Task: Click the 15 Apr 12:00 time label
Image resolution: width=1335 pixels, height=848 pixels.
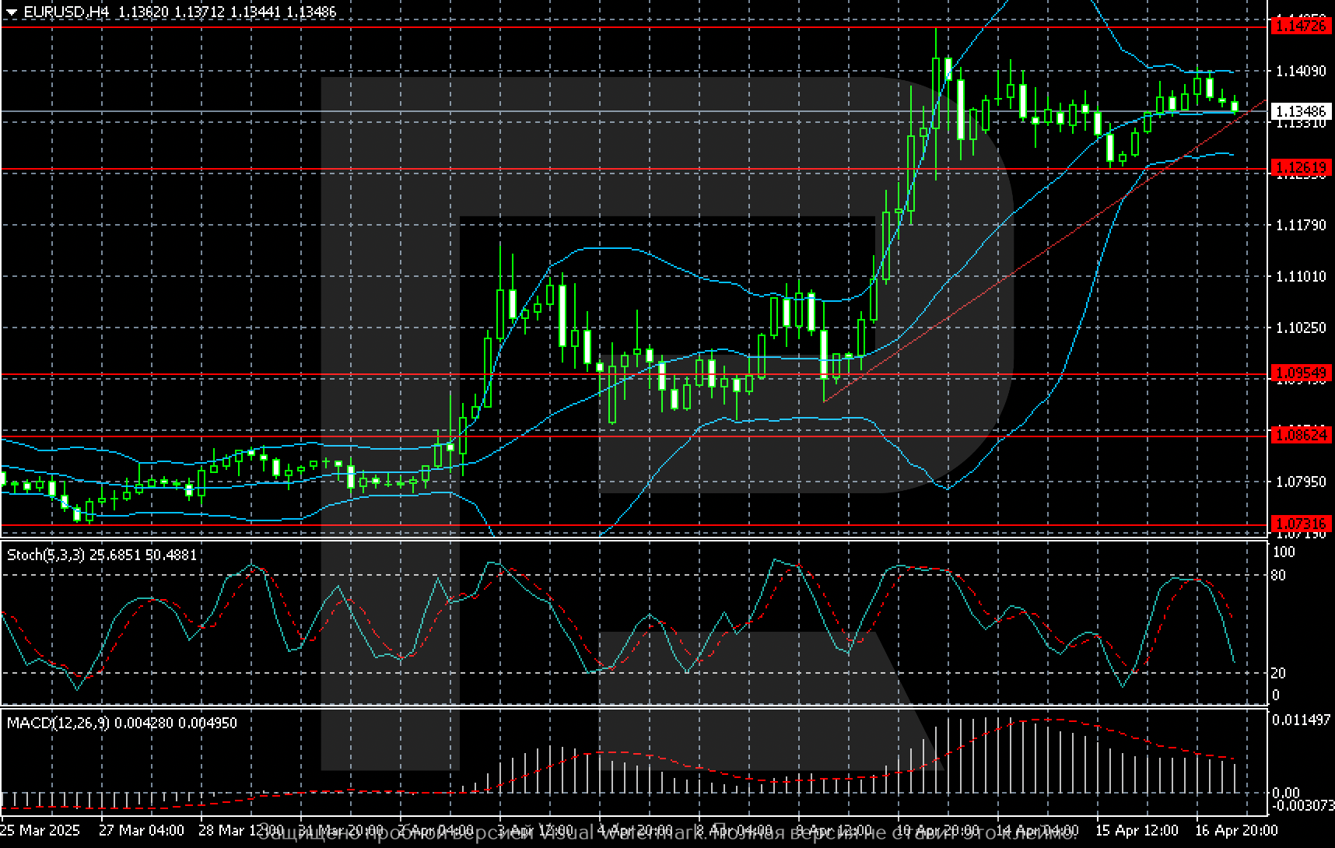Action: coord(1137,830)
